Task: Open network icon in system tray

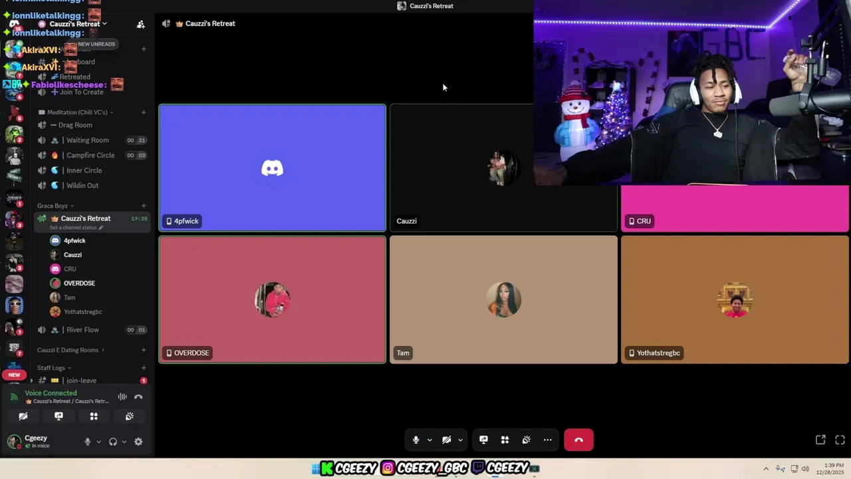Action: click(x=794, y=469)
